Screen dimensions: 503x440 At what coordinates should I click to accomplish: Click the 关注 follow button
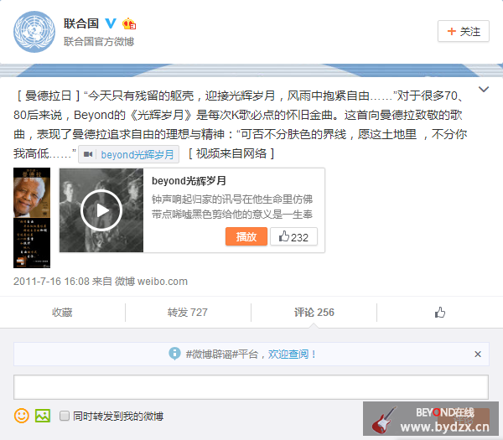coord(464,31)
